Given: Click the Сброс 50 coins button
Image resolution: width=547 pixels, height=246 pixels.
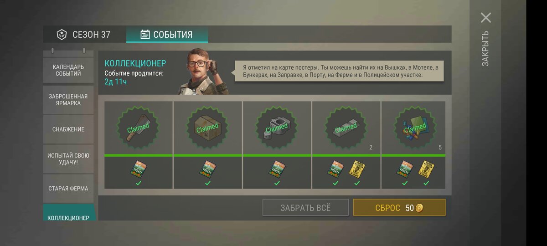Looking at the screenshot, I should [399, 207].
